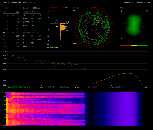Click the stereo vectorscope display

tap(134, 25)
